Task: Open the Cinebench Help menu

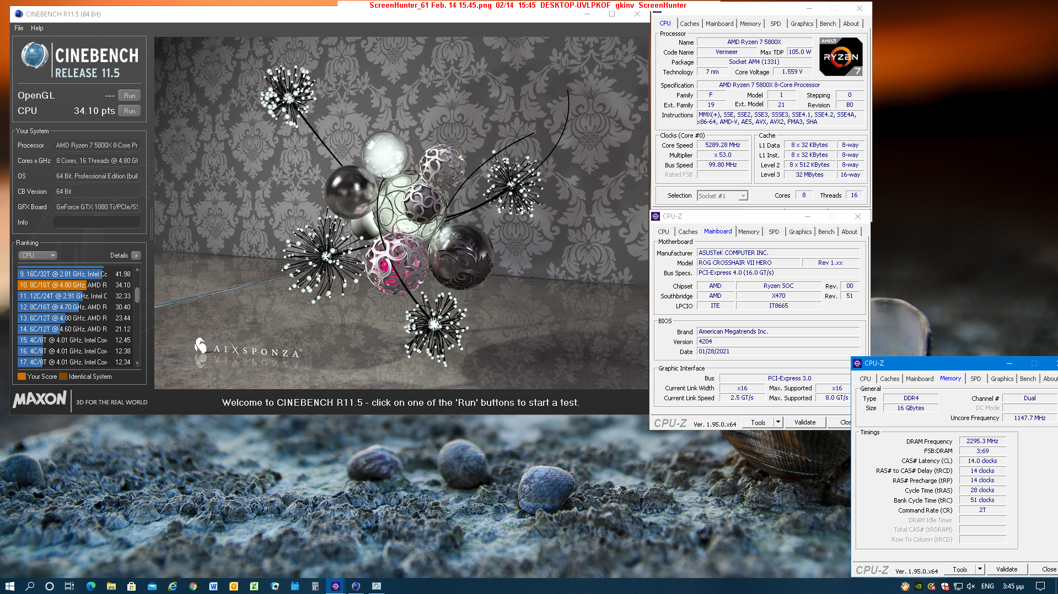Action: tap(37, 28)
